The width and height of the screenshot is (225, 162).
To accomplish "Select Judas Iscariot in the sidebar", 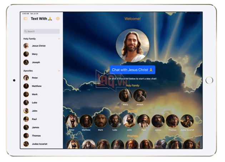I will point(39,144).
